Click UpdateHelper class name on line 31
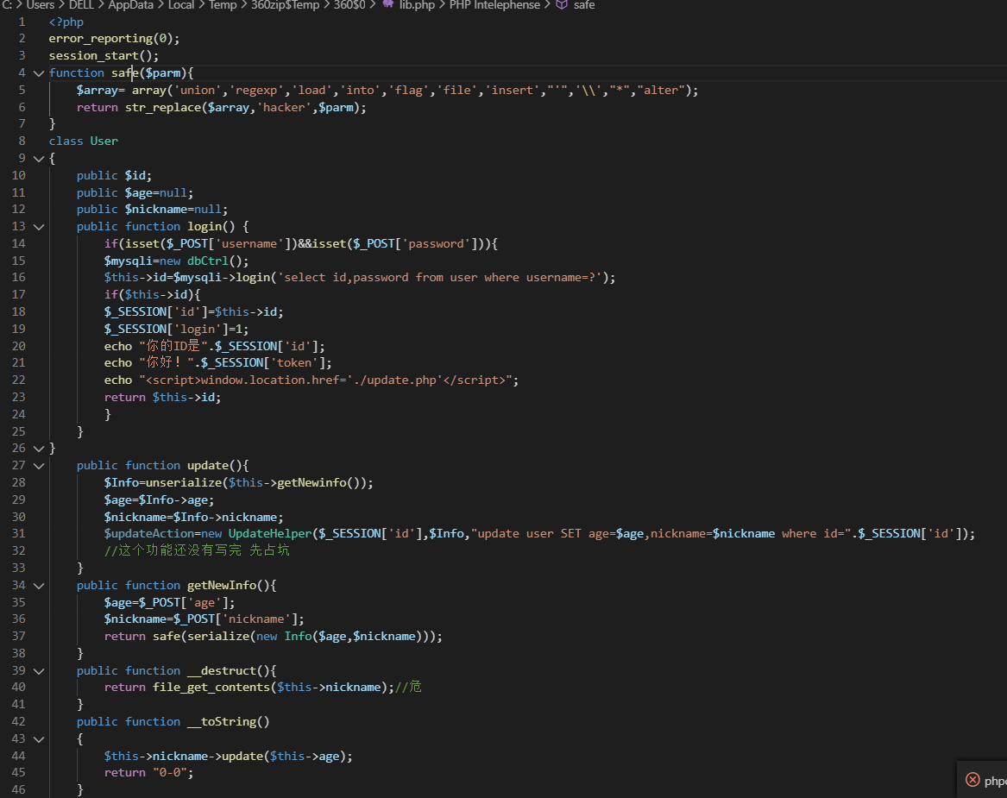Image resolution: width=1007 pixels, height=798 pixels. (x=270, y=533)
